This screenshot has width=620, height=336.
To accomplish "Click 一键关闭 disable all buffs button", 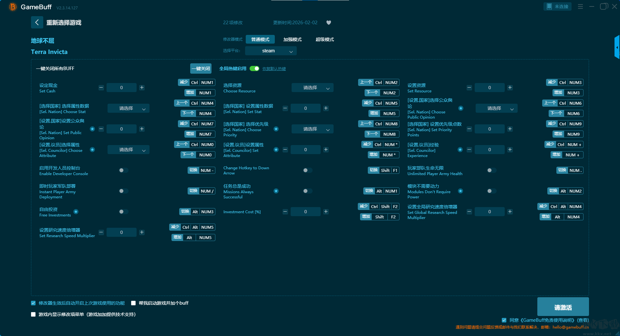I will coord(201,68).
